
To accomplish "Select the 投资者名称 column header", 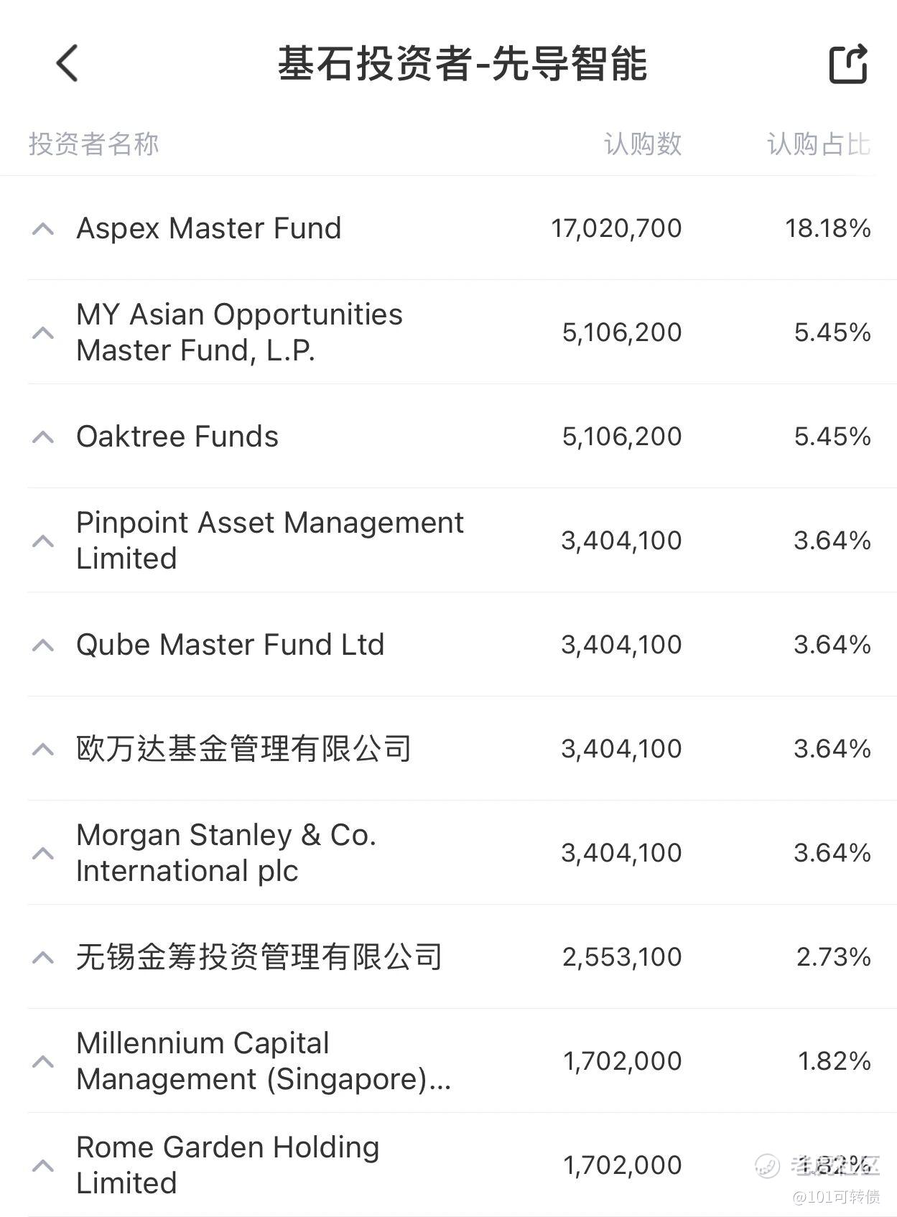I will pos(93,144).
